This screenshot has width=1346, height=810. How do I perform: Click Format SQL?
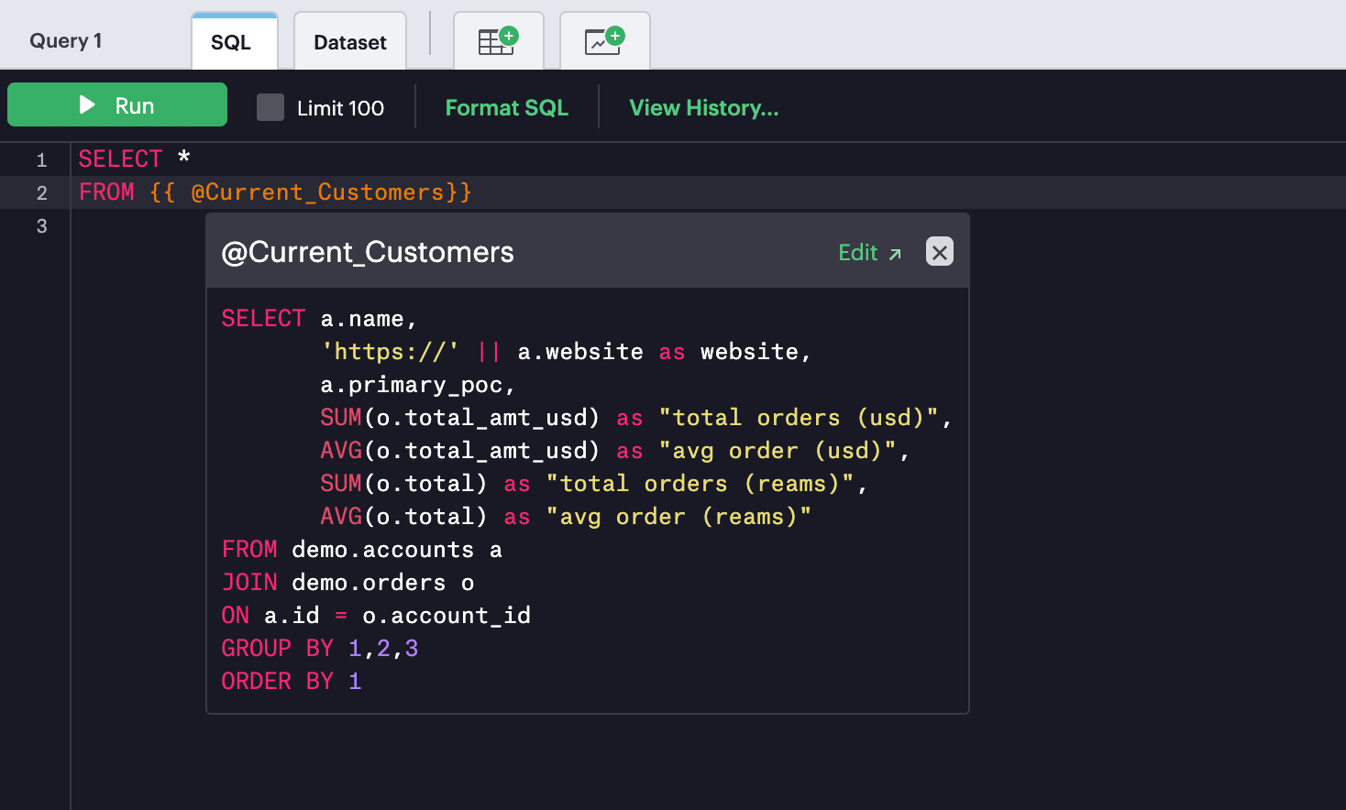pos(507,107)
